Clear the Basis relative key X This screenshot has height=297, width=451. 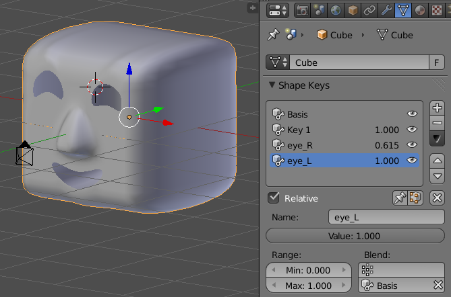(438, 286)
